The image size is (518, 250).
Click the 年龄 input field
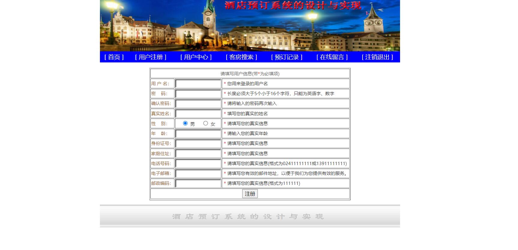(x=198, y=134)
